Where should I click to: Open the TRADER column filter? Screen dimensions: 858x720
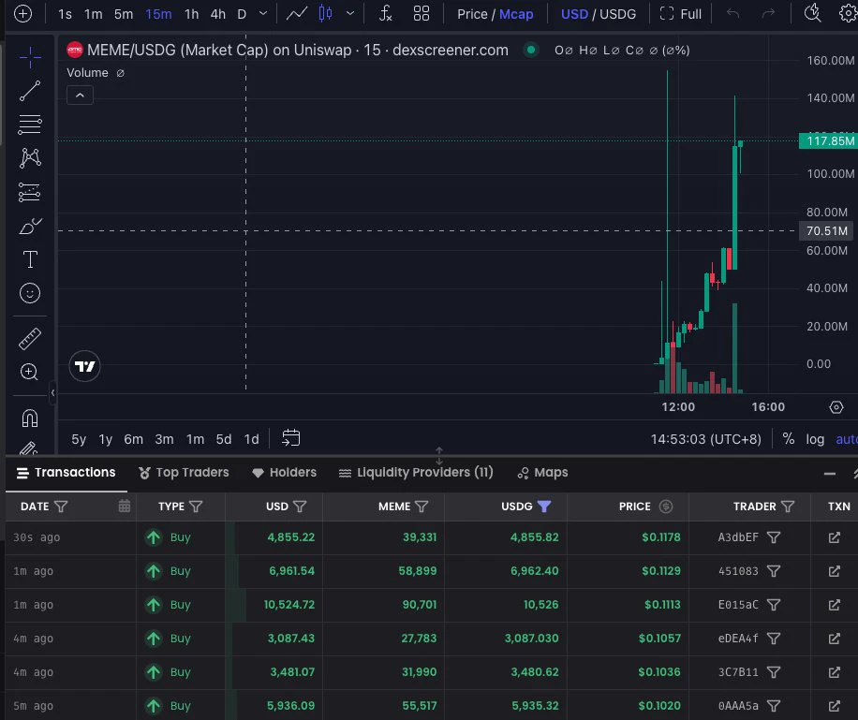(x=788, y=507)
